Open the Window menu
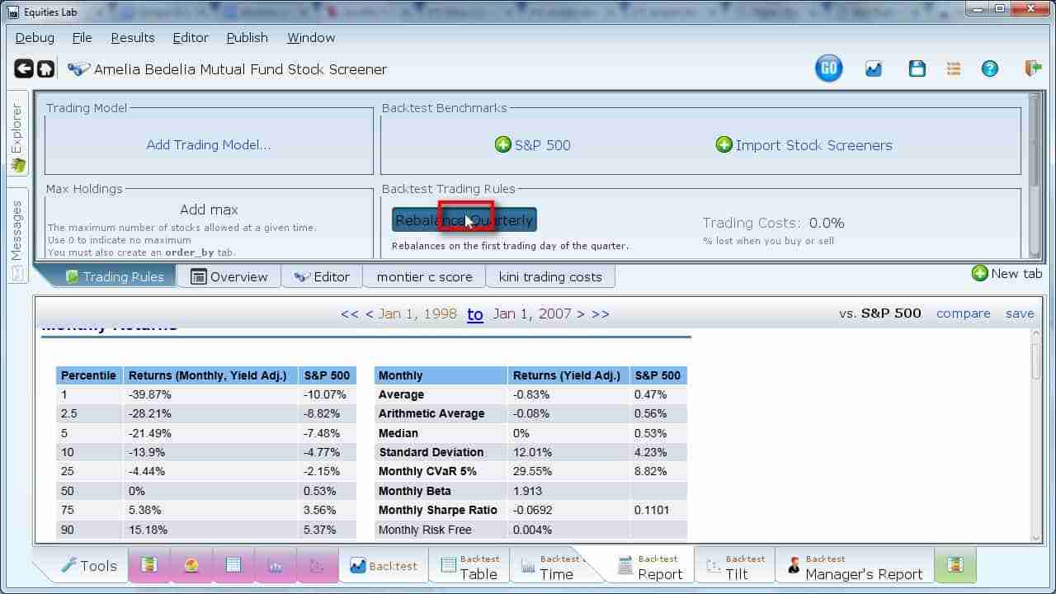The height and width of the screenshot is (594, 1056). tap(311, 38)
